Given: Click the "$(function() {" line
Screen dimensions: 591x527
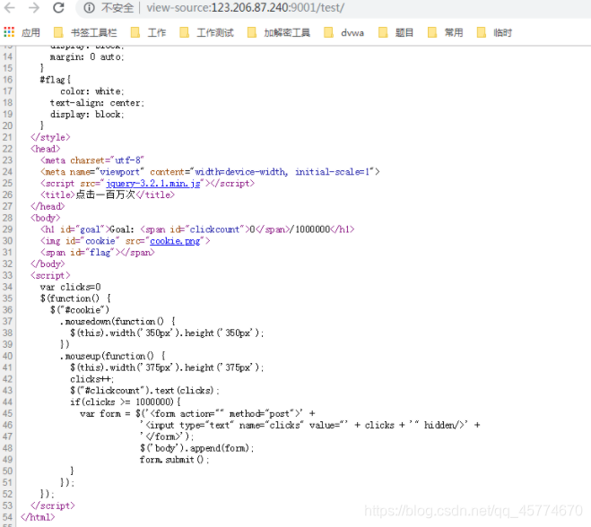Looking at the screenshot, I should pyautogui.click(x=75, y=298).
